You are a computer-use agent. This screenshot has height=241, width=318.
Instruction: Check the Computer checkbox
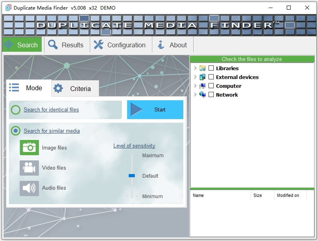point(211,85)
